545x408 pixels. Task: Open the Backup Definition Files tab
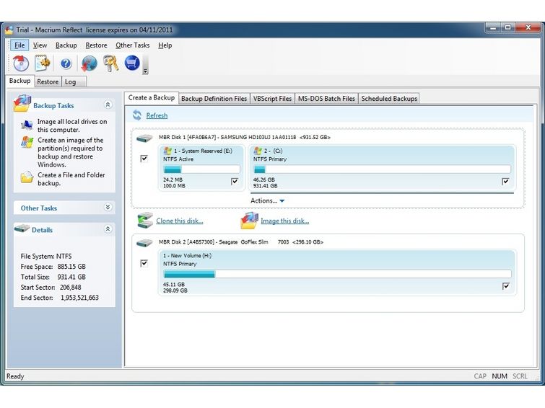[x=214, y=99]
